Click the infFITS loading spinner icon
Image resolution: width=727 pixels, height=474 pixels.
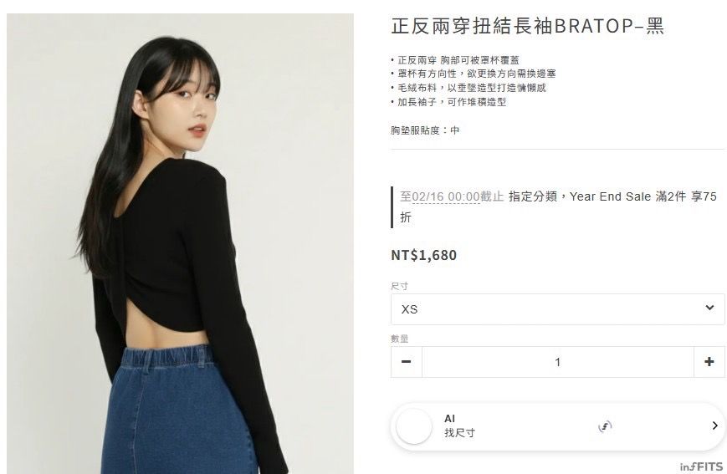coord(605,426)
